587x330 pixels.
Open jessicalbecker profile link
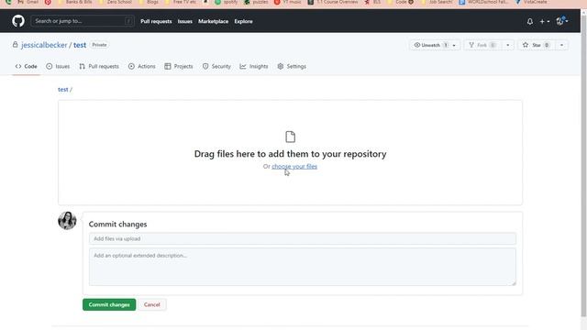point(44,45)
